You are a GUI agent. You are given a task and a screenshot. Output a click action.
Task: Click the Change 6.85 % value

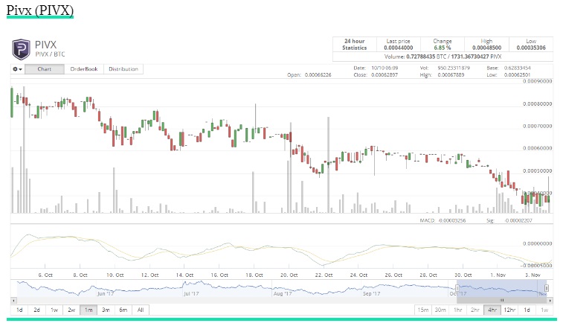point(442,48)
